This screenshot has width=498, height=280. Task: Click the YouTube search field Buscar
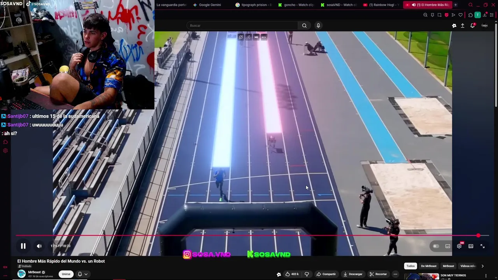coord(242,26)
